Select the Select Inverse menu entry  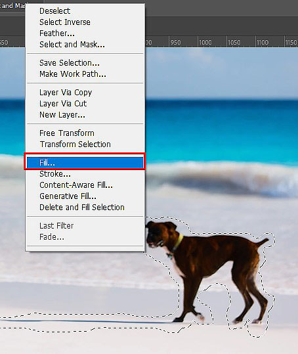(85, 22)
